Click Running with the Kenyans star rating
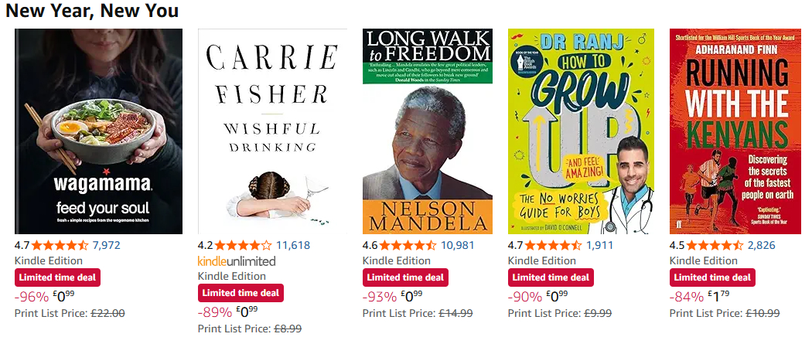Screen dimensions: 812x337 715,246
